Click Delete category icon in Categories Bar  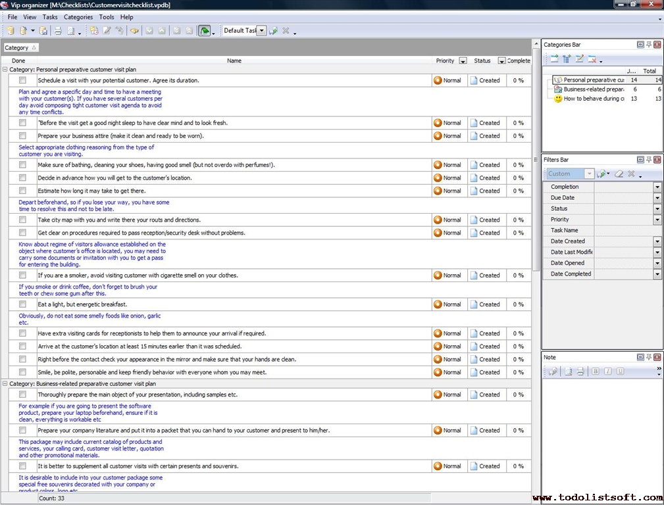pyautogui.click(x=592, y=59)
